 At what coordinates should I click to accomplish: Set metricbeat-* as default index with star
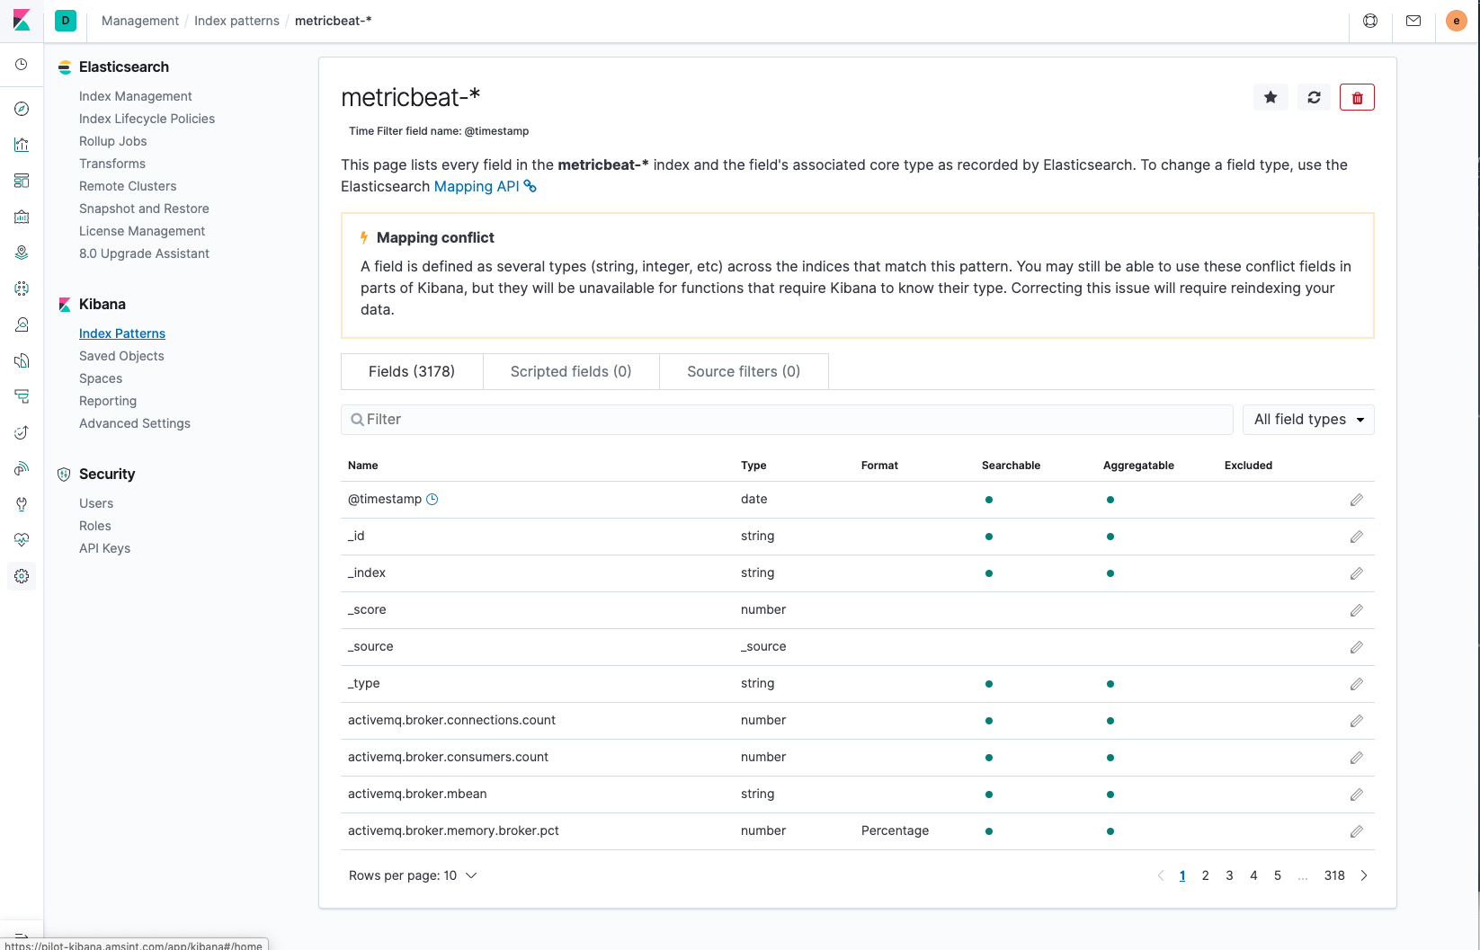[x=1270, y=97]
